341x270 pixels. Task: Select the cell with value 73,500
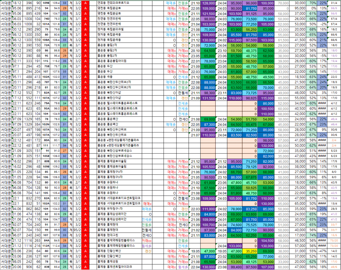(250, 19)
